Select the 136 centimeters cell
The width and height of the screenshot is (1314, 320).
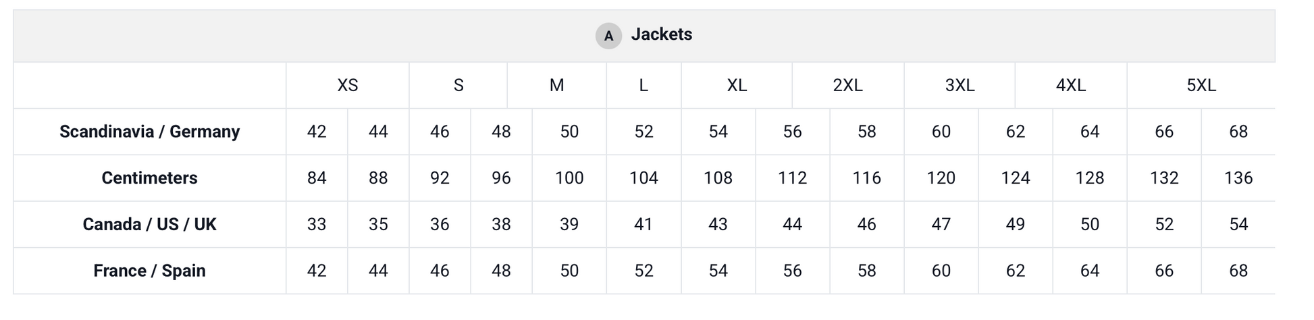[1238, 178]
